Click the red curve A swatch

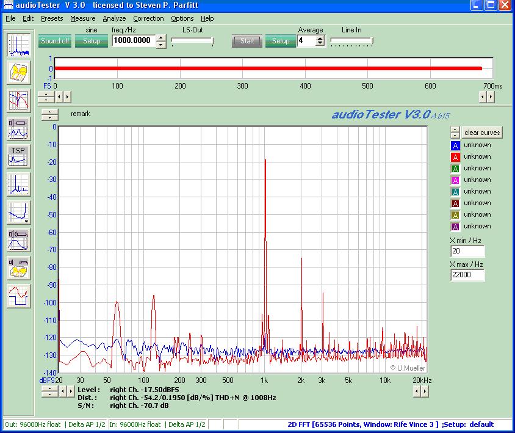[455, 157]
